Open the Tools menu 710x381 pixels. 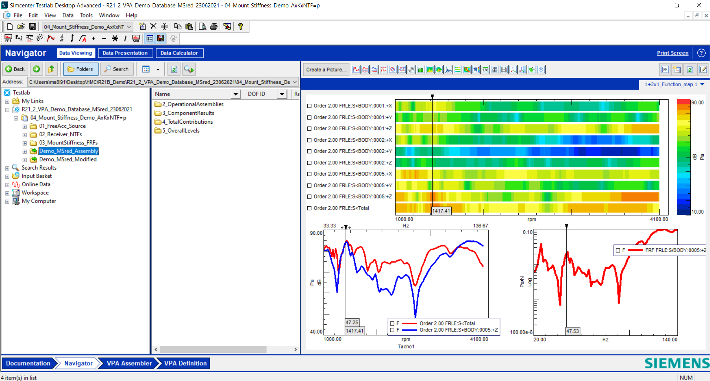click(x=86, y=15)
